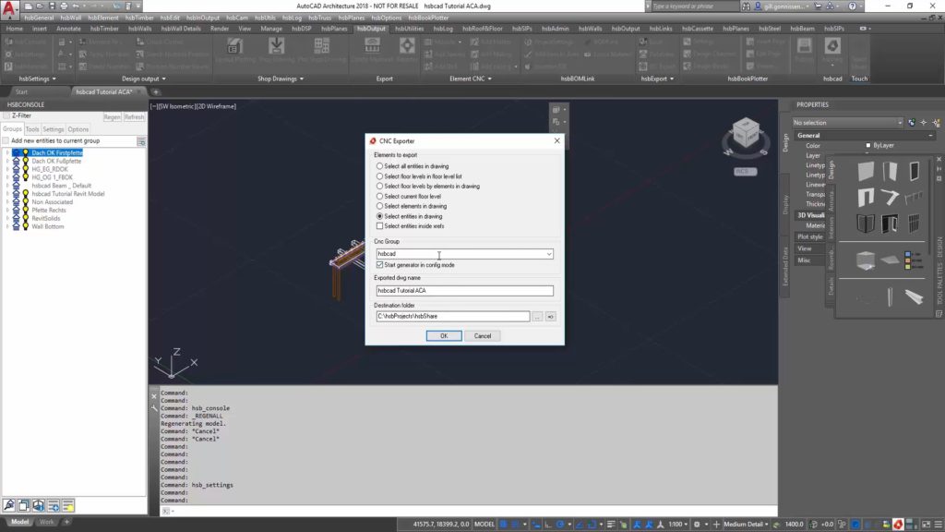This screenshot has height=532, width=945.
Task: Click the Regen button in HSBConsole
Action: coord(112,117)
